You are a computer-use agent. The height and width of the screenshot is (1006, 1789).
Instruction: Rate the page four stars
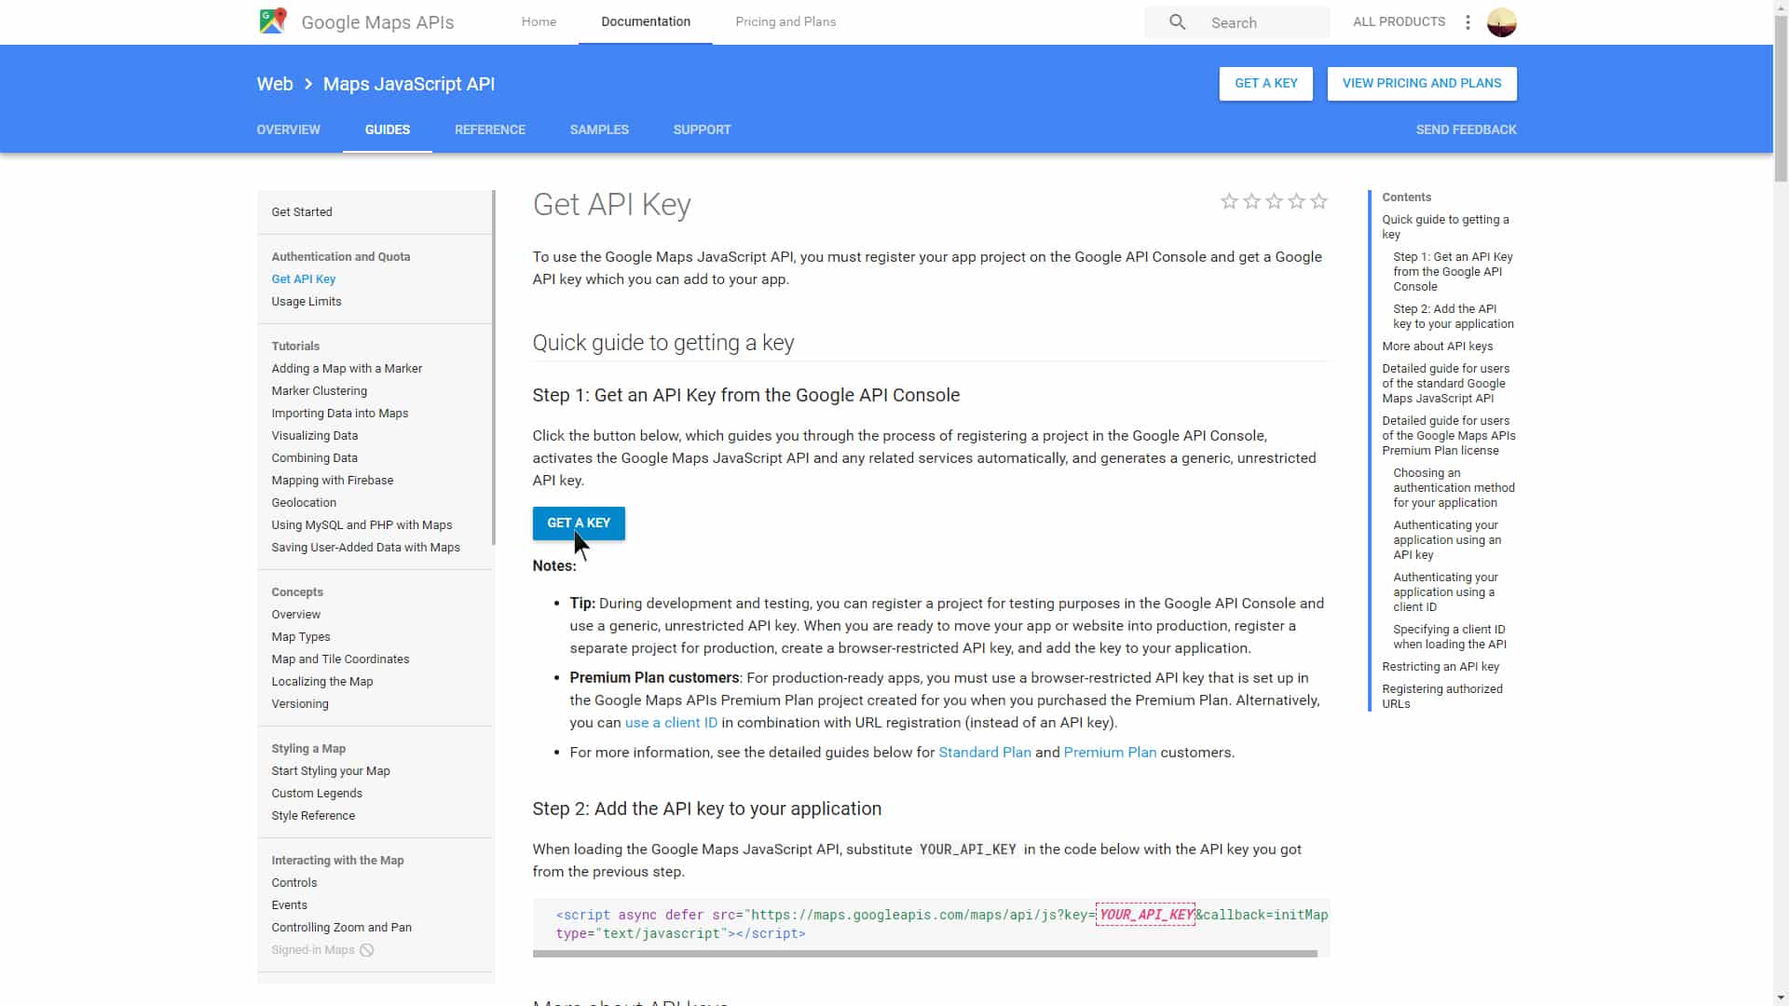coord(1296,201)
